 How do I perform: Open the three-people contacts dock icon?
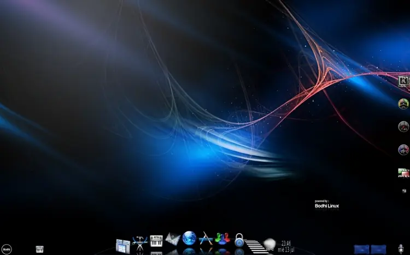click(222, 239)
